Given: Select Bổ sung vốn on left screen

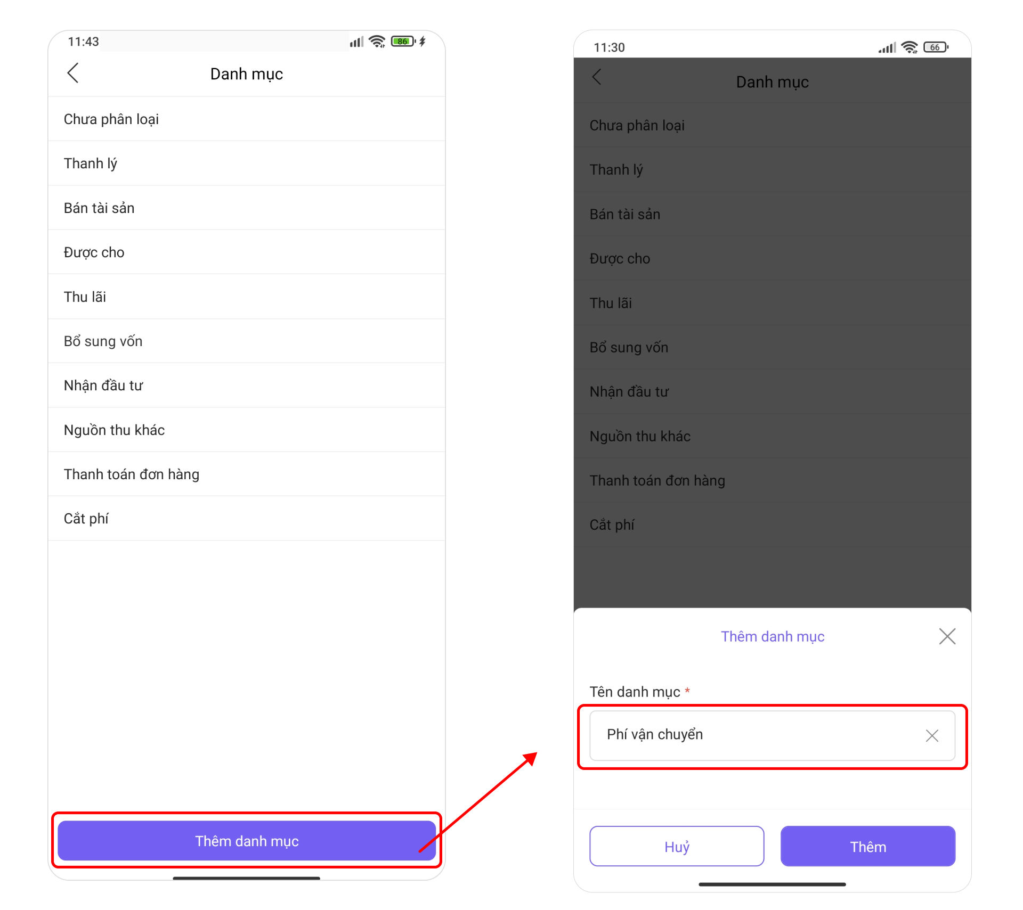Looking at the screenshot, I should coord(247,341).
